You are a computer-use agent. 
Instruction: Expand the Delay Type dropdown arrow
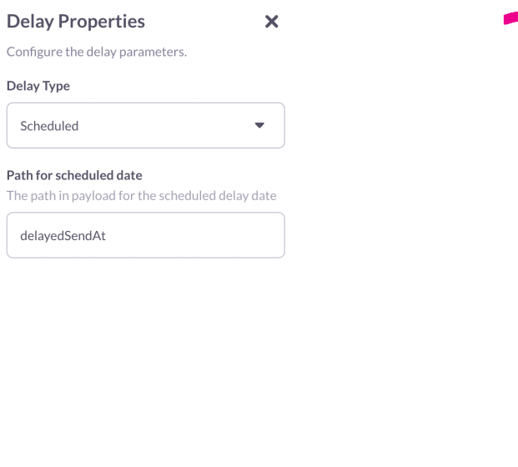coord(259,126)
